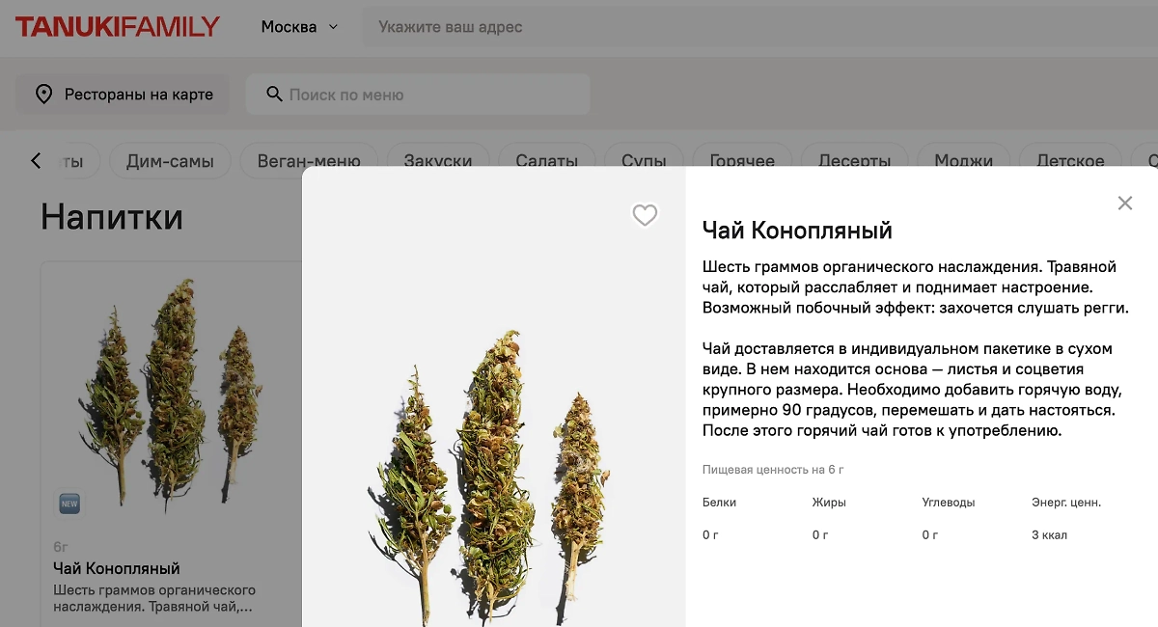The image size is (1158, 627).
Task: Click the map pin icon
Action: 43,95
